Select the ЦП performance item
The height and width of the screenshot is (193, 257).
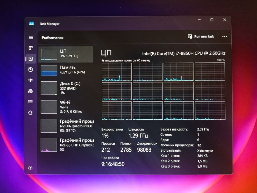[x=66, y=54]
